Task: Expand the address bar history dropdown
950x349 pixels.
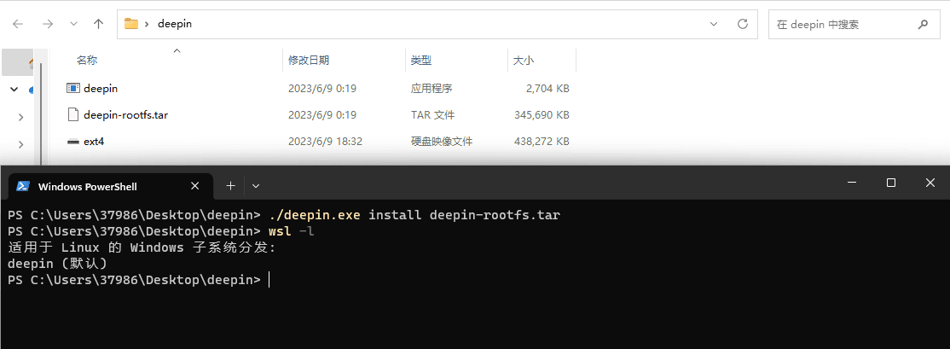Action: tap(714, 24)
